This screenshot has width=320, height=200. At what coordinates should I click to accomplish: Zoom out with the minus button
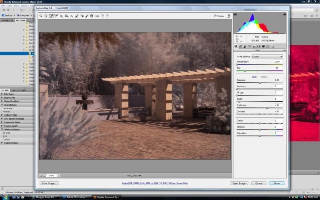(41, 176)
